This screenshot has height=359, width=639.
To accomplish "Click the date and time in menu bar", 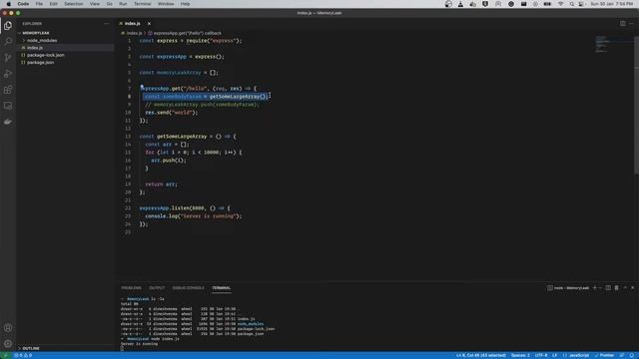I will 612,4.
